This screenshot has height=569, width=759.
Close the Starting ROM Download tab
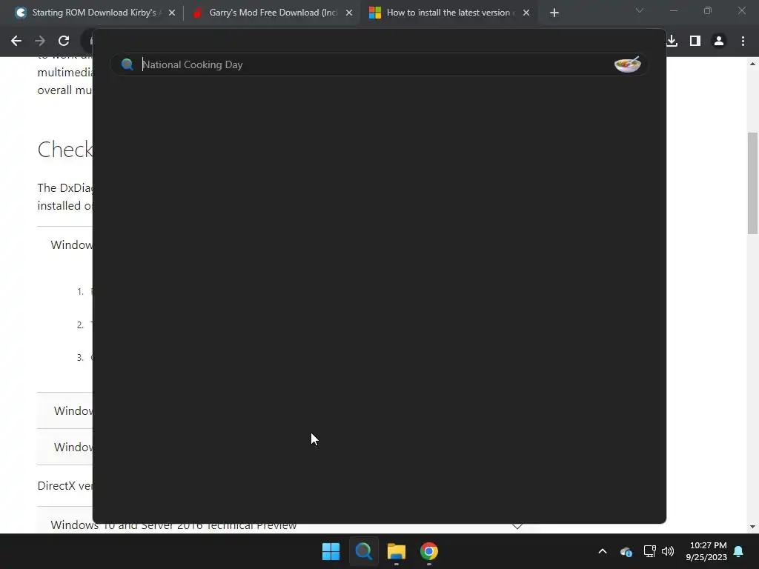[x=172, y=13]
